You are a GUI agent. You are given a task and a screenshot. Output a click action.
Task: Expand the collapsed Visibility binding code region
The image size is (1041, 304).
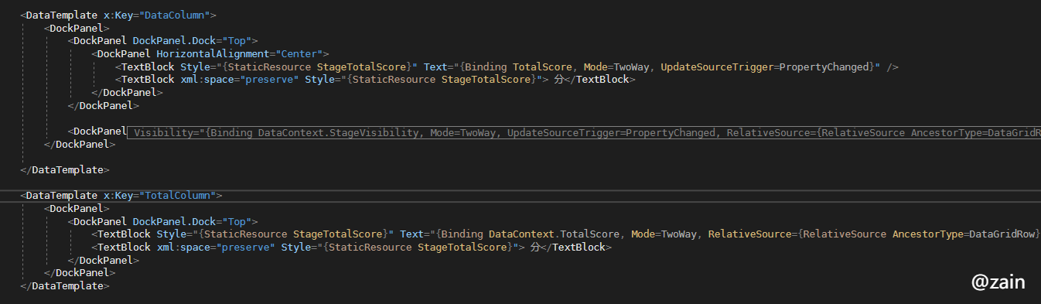tap(584, 133)
